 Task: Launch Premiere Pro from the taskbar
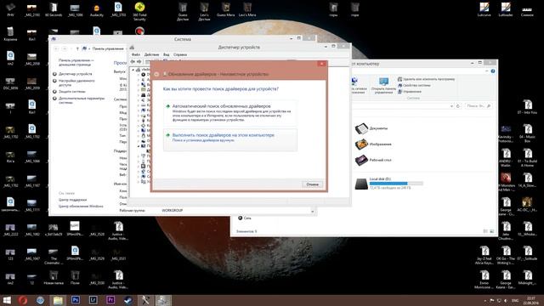click(x=110, y=300)
